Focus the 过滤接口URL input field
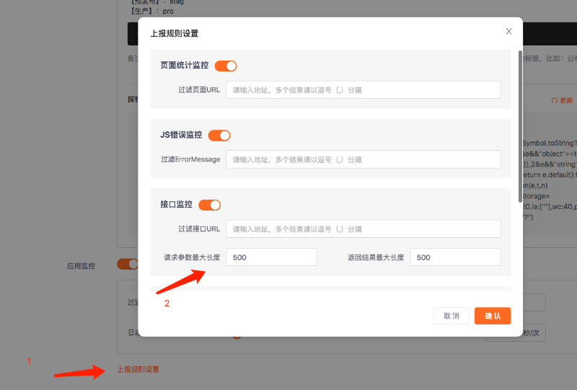Viewport: 577px width, 390px height. coord(364,229)
